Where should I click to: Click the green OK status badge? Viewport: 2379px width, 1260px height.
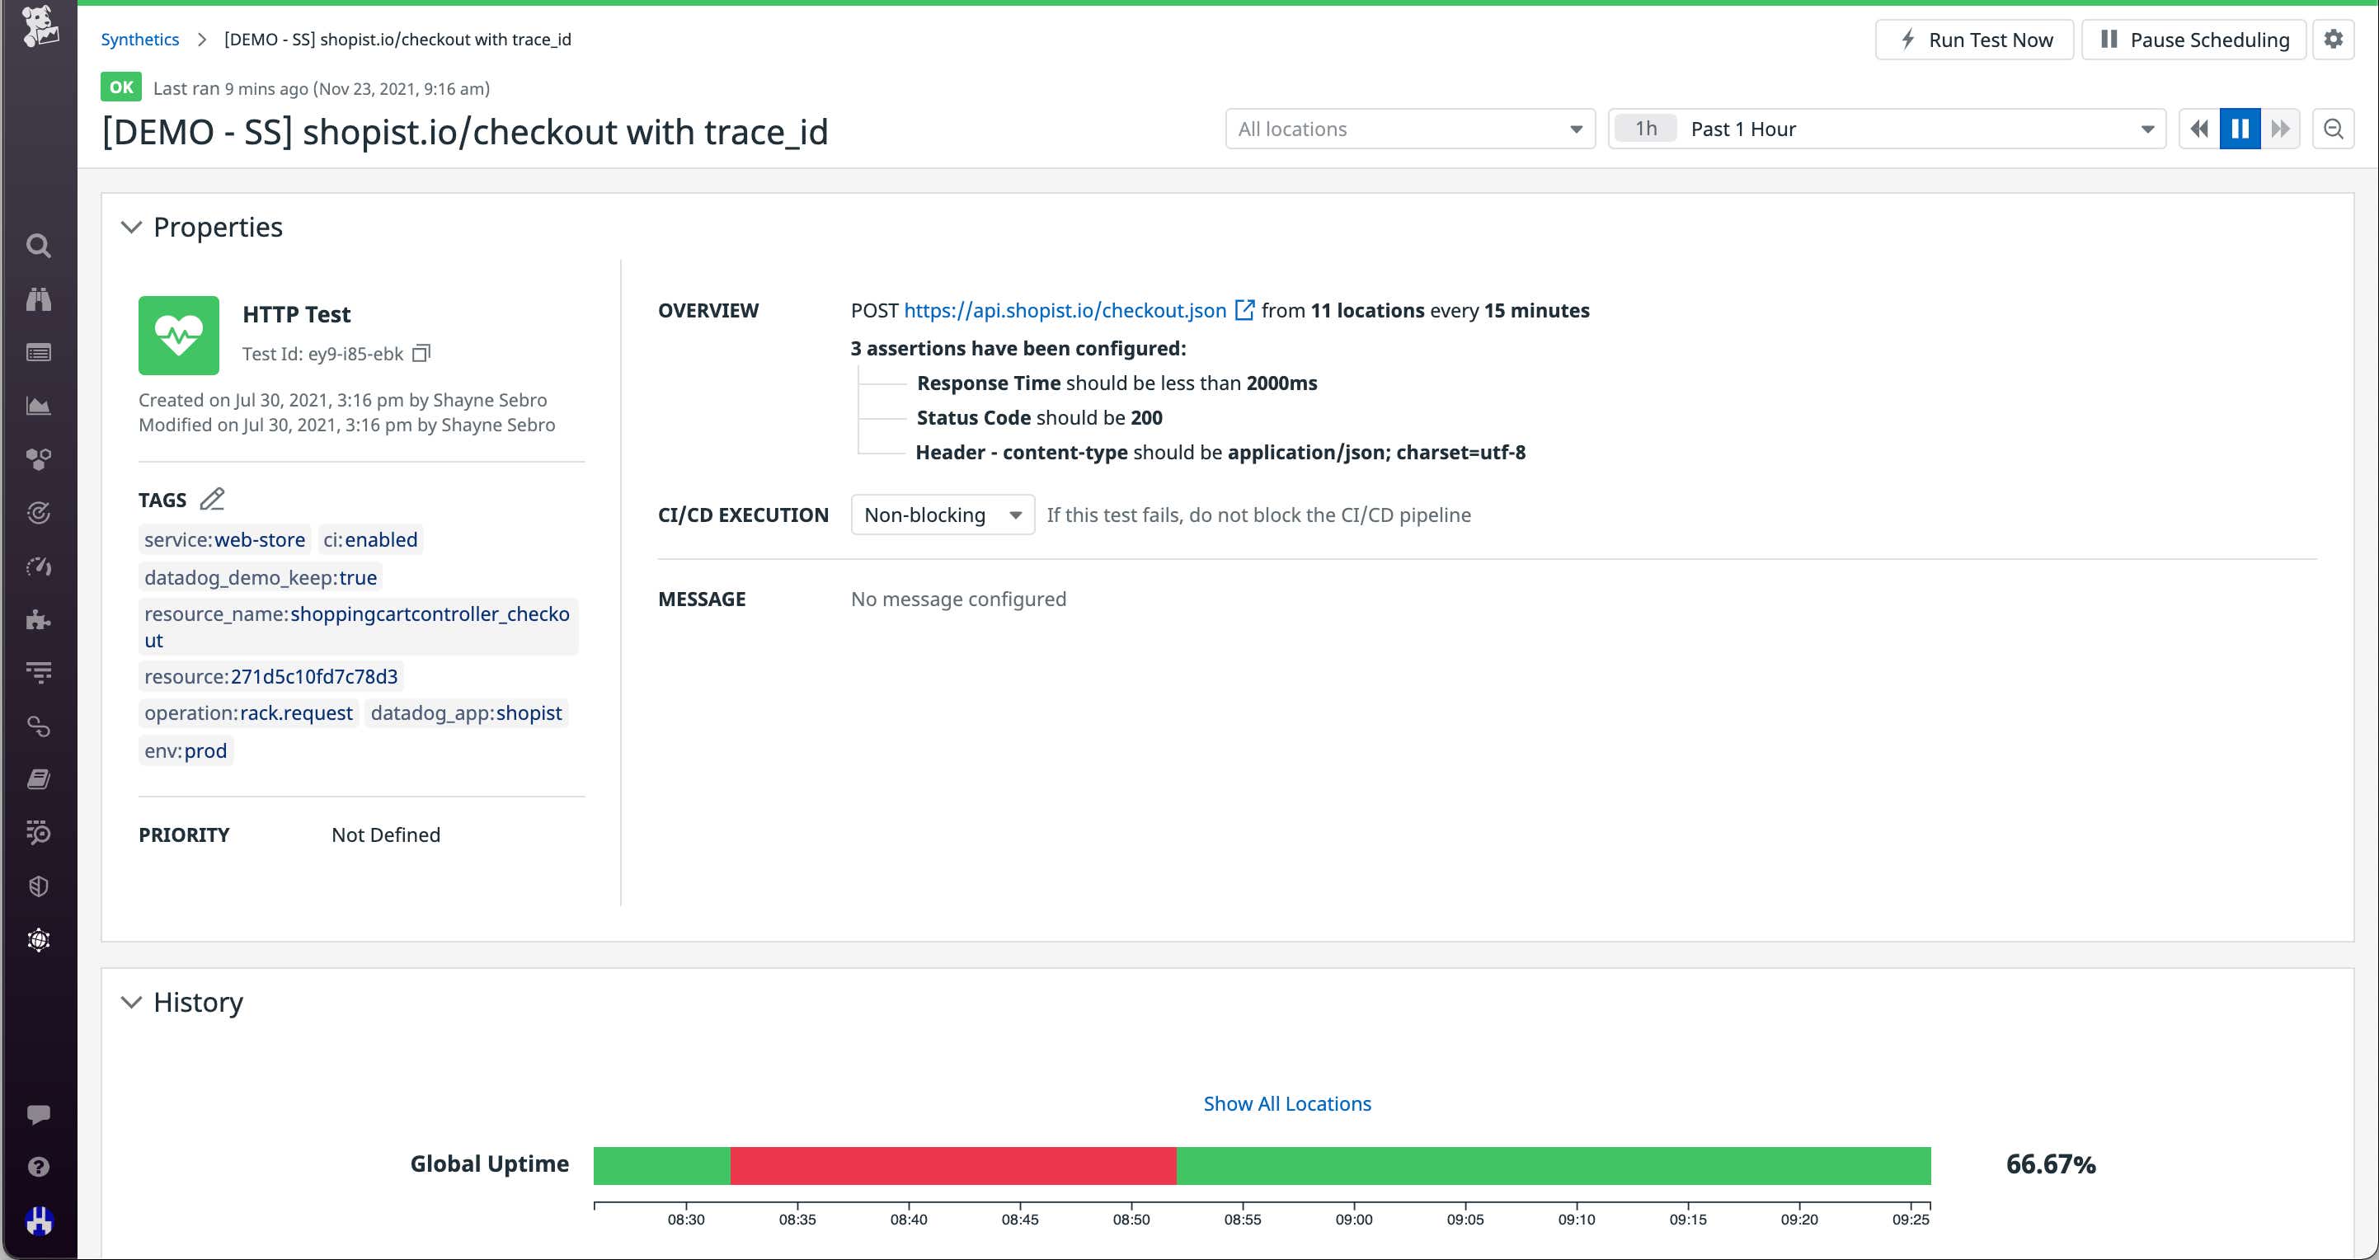[121, 87]
